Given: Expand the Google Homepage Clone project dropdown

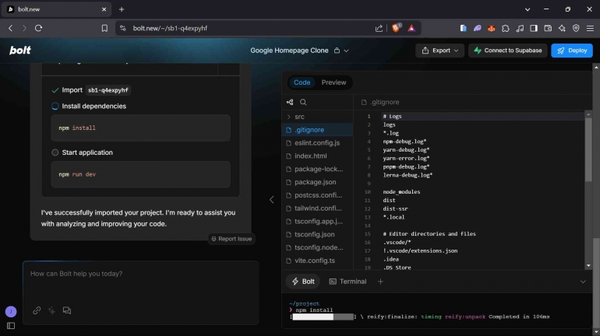Looking at the screenshot, I should (x=346, y=51).
